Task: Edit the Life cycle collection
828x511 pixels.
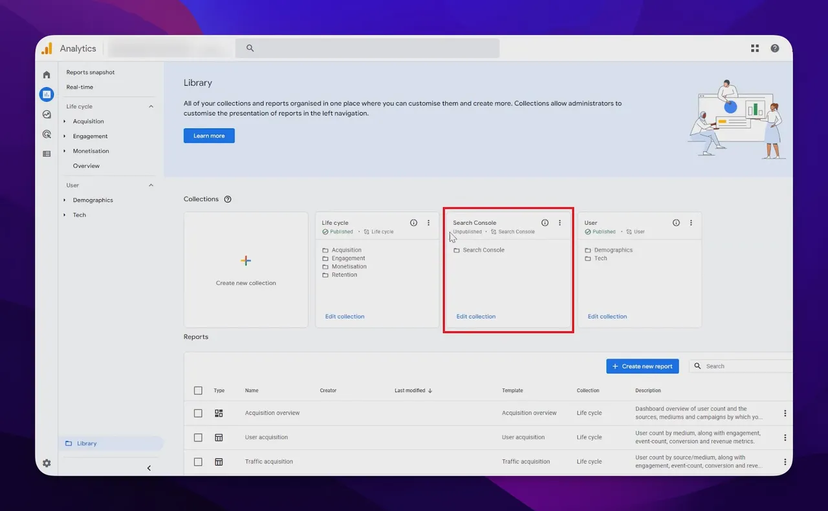Action: point(345,317)
